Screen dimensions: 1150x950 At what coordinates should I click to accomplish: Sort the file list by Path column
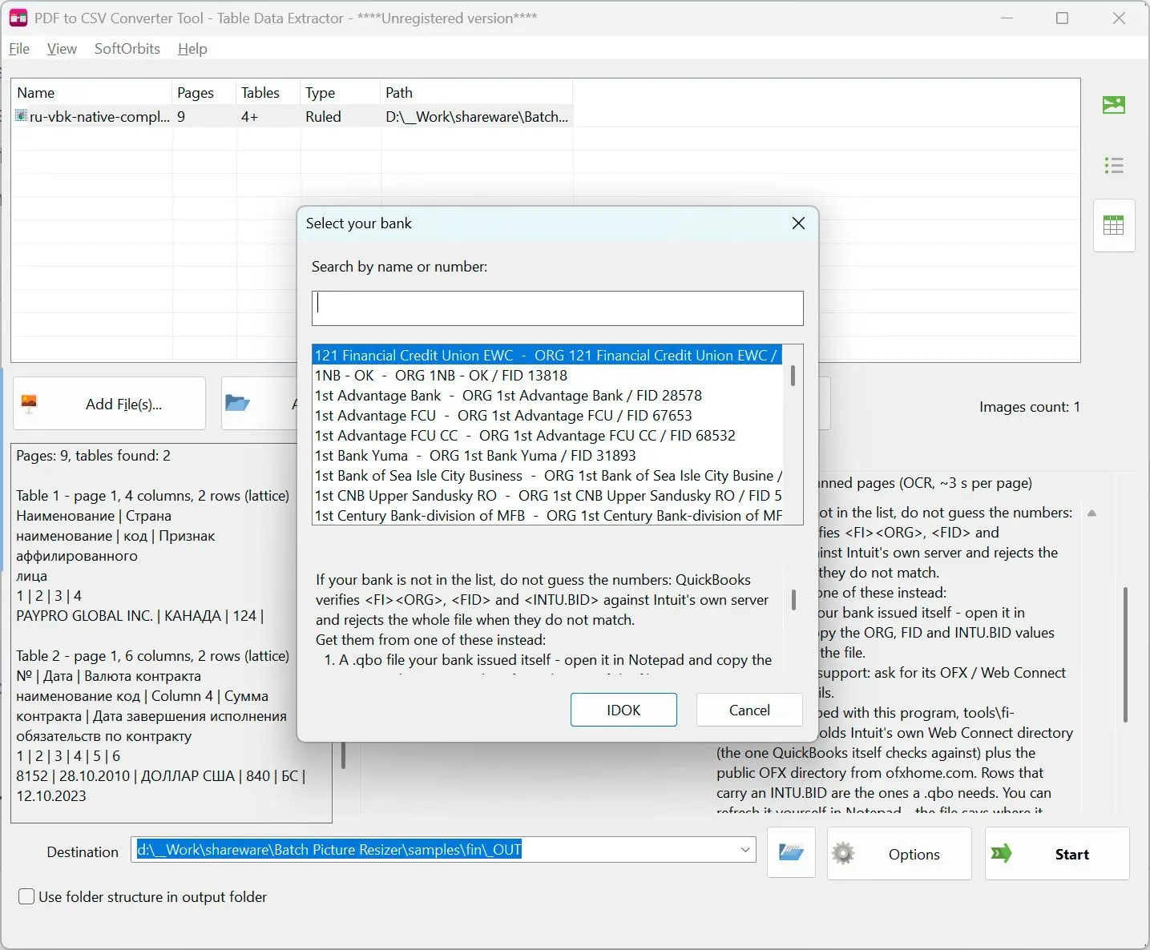[477, 93]
